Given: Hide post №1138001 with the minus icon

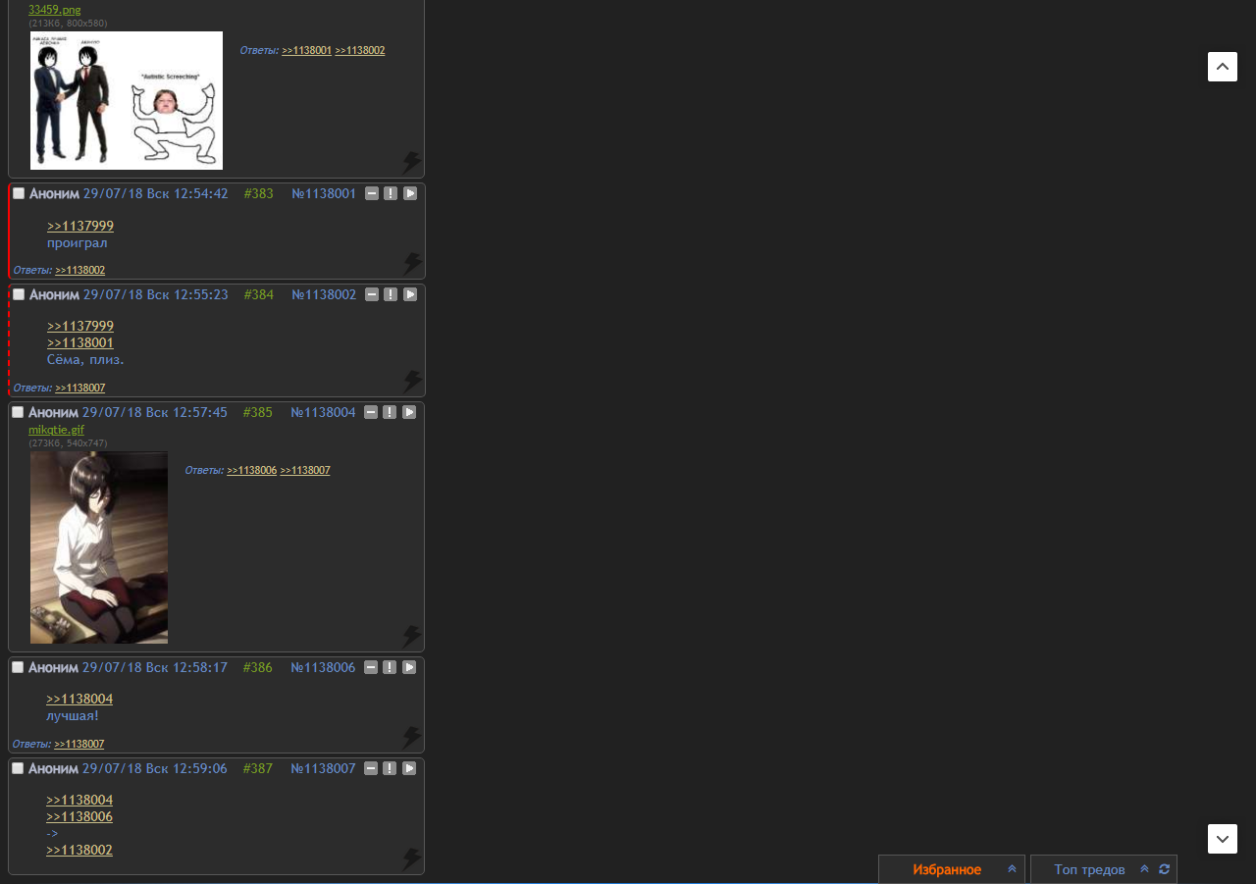Looking at the screenshot, I should point(372,193).
